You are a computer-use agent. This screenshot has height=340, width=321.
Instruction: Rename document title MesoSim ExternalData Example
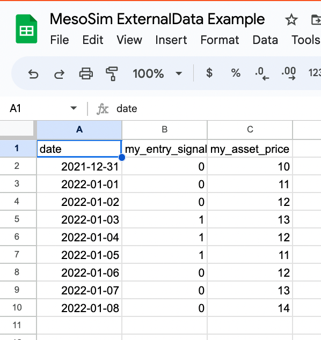(157, 19)
